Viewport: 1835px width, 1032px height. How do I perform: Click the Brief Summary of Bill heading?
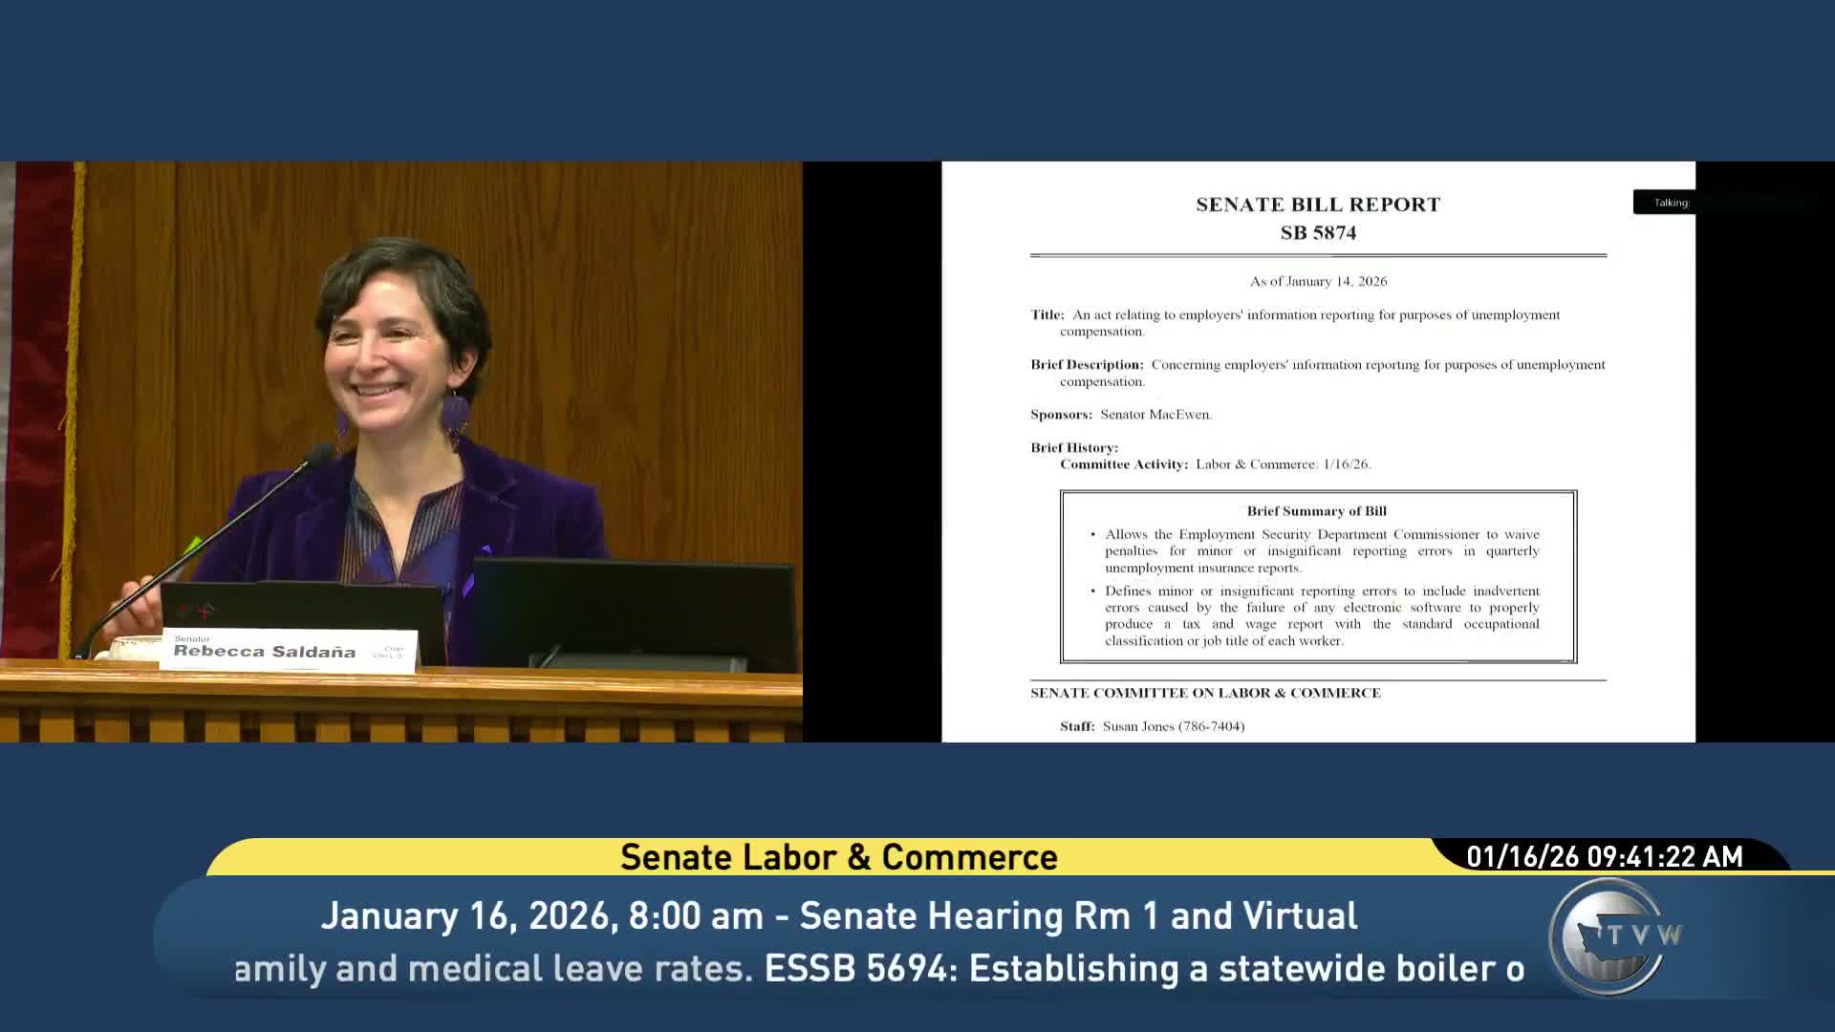pyautogui.click(x=1316, y=511)
